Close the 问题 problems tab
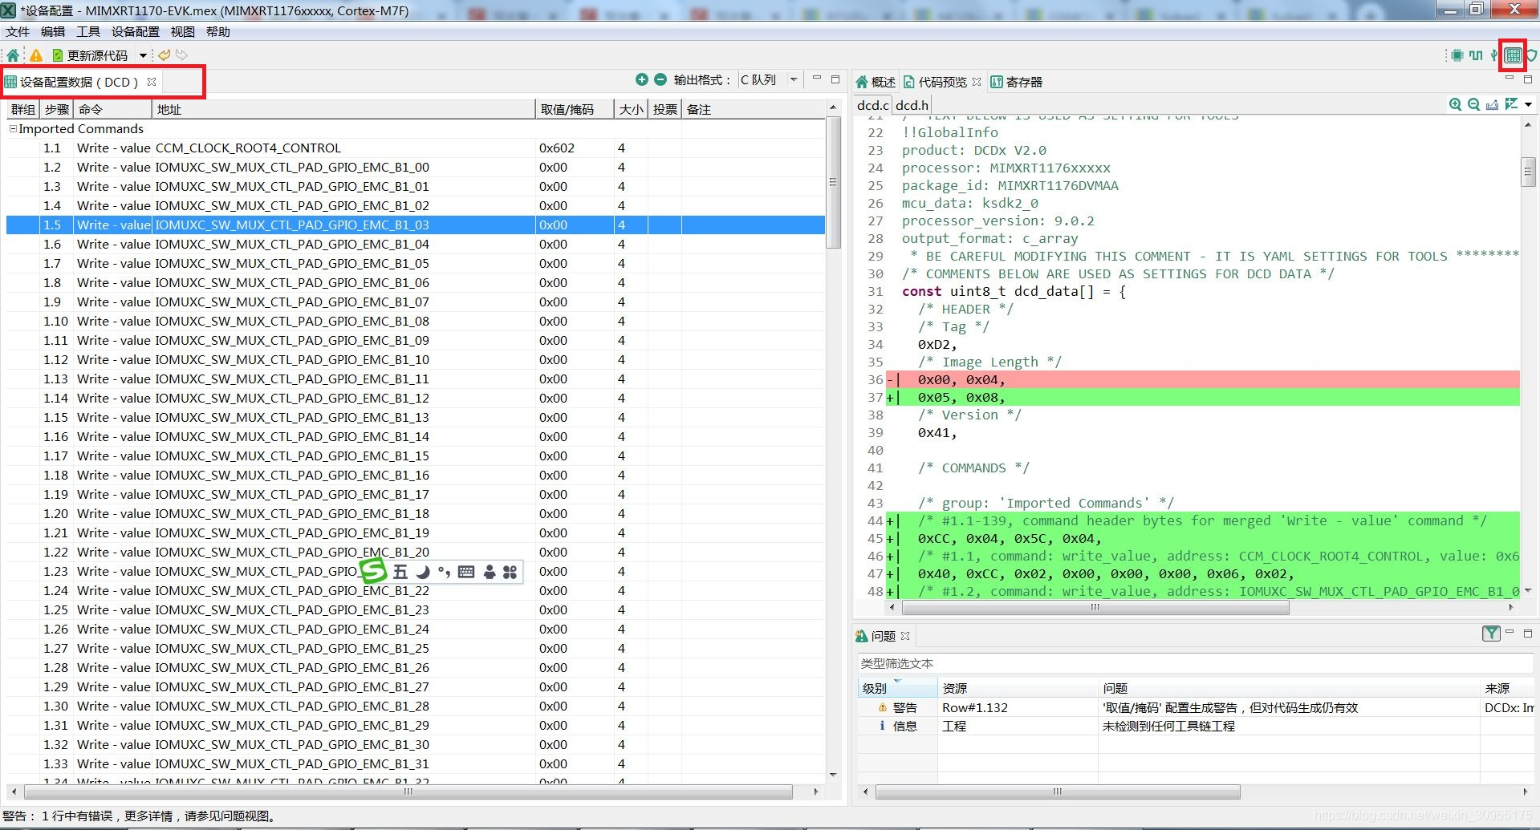 pyautogui.click(x=905, y=636)
